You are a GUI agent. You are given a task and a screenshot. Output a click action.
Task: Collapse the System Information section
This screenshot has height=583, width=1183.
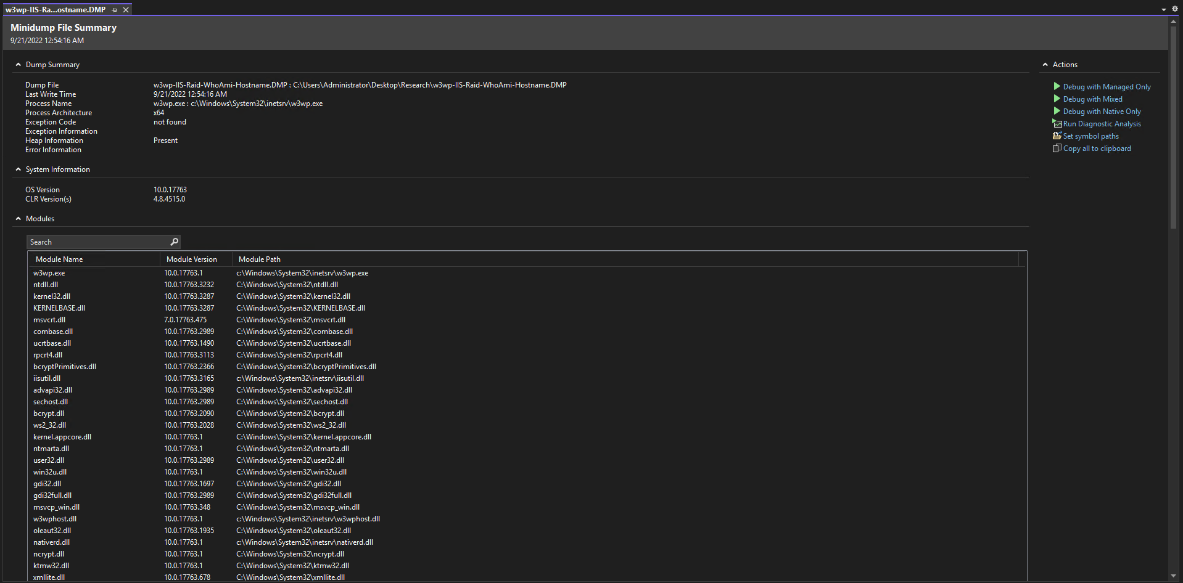coord(18,169)
